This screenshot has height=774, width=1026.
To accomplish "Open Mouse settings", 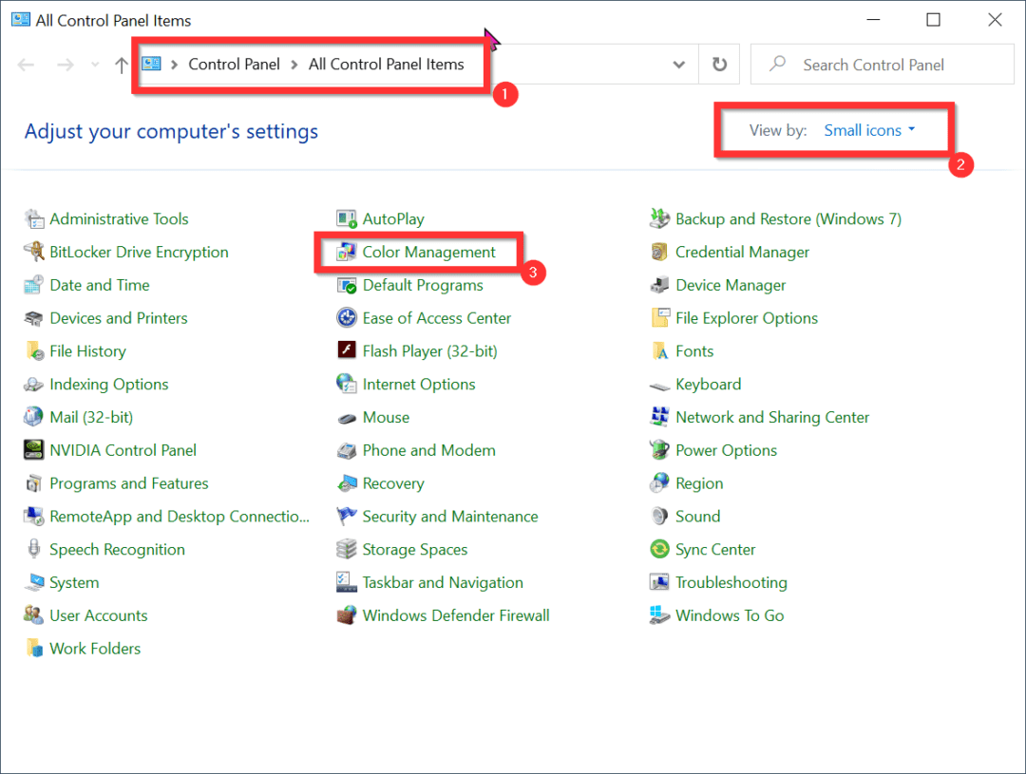I will (x=386, y=416).
